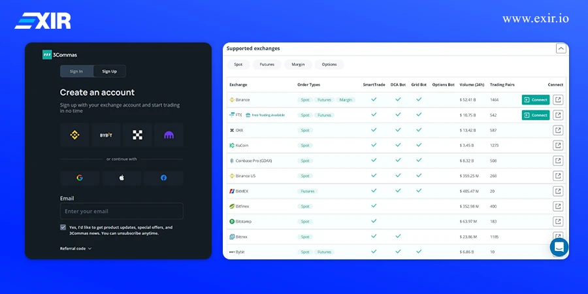588x294 pixels.
Task: Click the $ 359.25 M volume value
Action: 469,176
